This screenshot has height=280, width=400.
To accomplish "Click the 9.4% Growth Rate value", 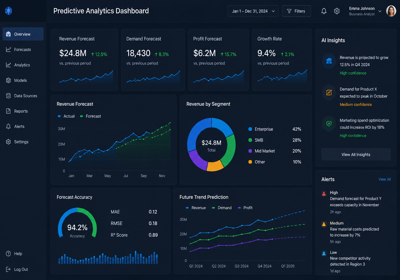I will point(266,53).
